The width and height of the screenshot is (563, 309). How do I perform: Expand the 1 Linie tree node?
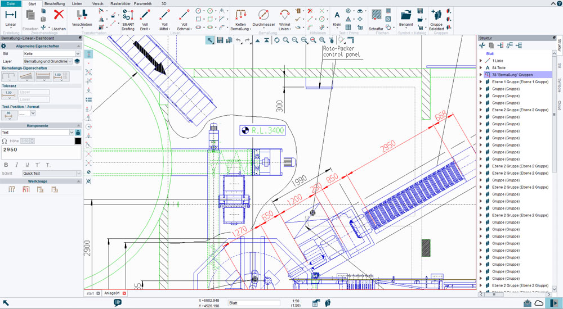click(x=481, y=61)
